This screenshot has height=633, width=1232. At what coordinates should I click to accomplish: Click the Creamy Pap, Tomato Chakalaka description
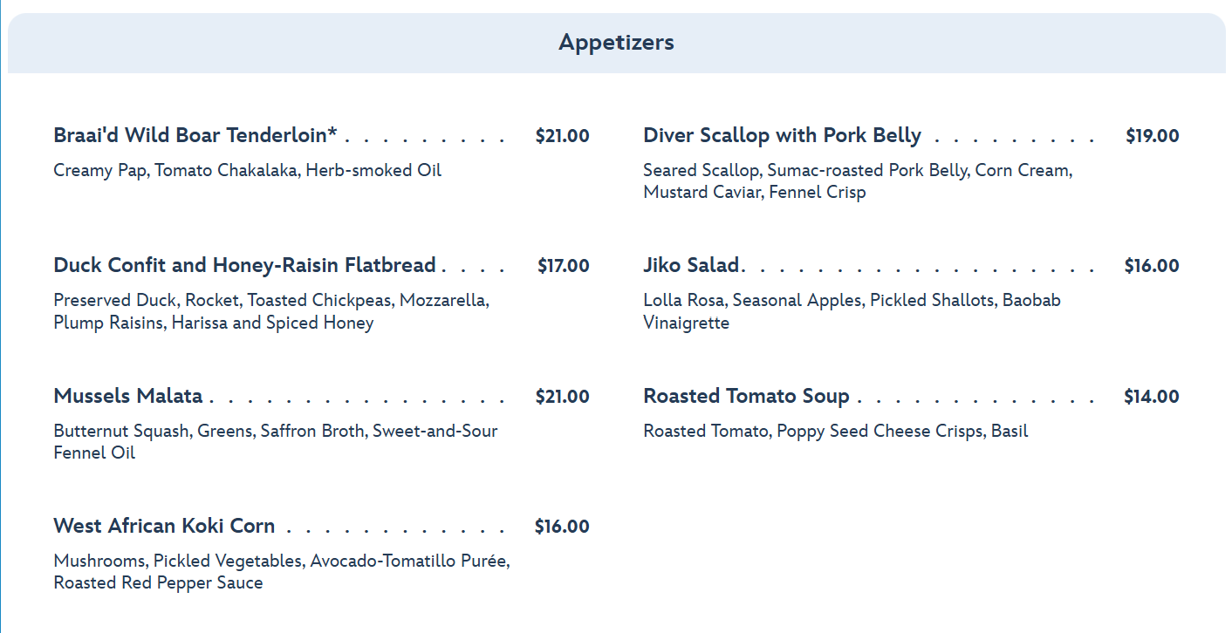[247, 170]
